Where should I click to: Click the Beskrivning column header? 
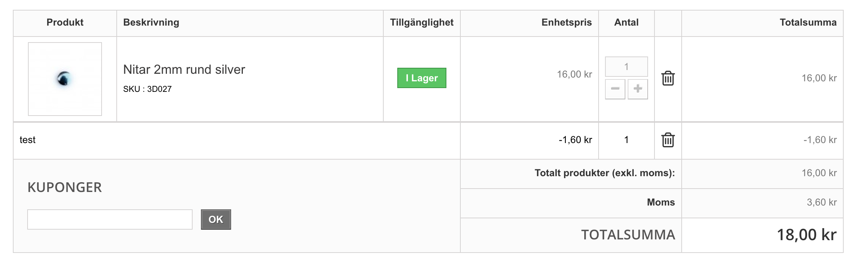(151, 23)
